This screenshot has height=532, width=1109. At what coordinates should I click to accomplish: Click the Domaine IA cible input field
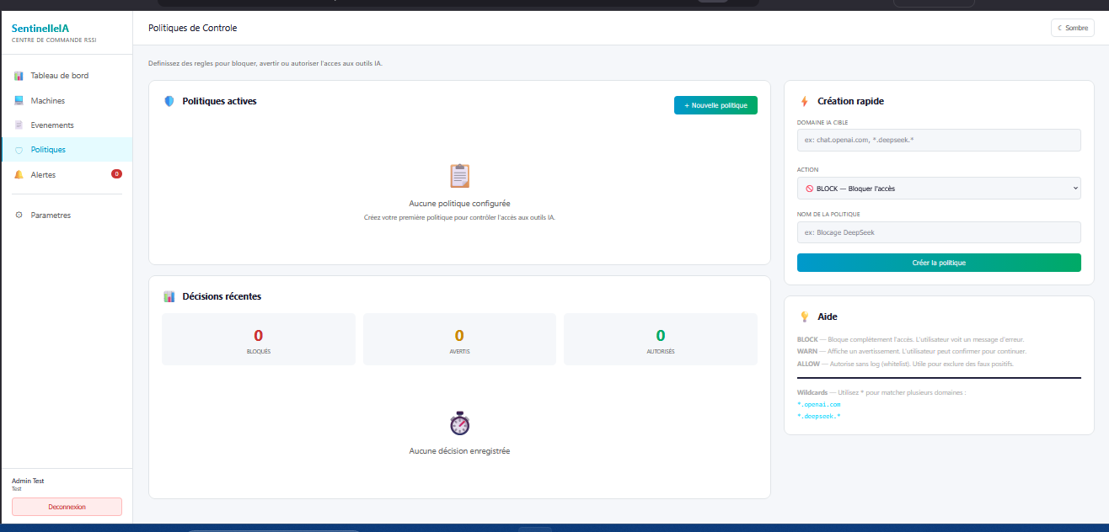coord(938,140)
